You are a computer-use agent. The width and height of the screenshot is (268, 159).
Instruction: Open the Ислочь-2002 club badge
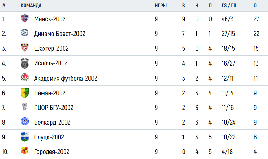click(25, 64)
